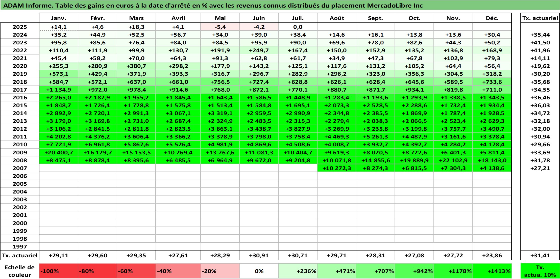Select the +380,7 cell in March 2020
The image size is (560, 279).
pyautogui.click(x=136, y=66)
